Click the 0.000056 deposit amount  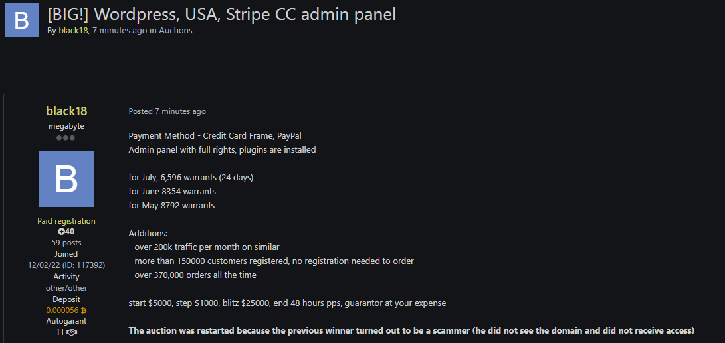[x=62, y=310]
